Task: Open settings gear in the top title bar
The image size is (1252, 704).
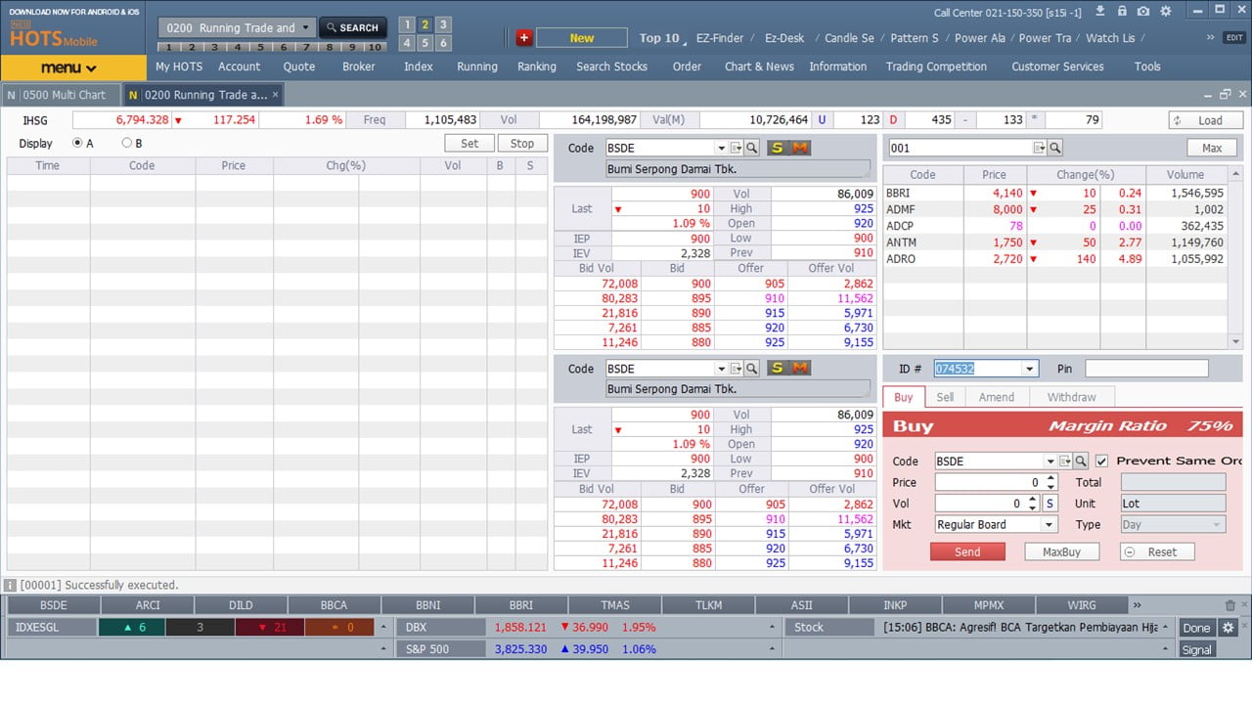Action: coord(1165,12)
